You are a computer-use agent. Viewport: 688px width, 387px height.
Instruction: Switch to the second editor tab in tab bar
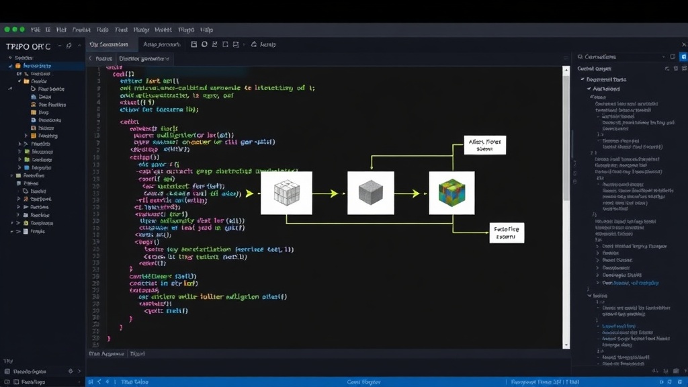pos(161,44)
